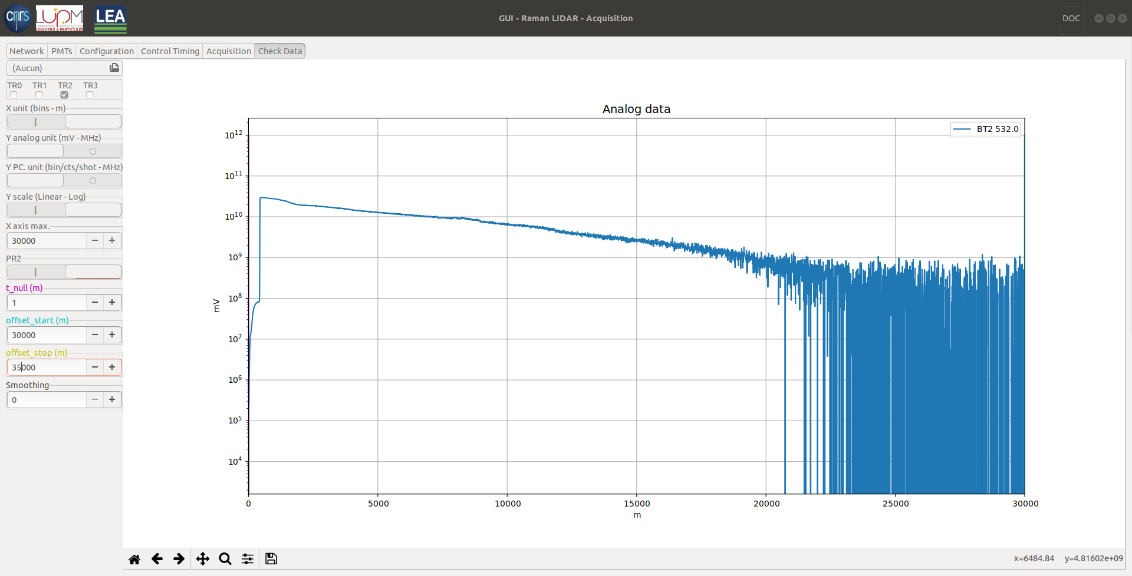The width and height of the screenshot is (1132, 576).
Task: Select the Zoom magnifier tool
Action: click(225, 559)
